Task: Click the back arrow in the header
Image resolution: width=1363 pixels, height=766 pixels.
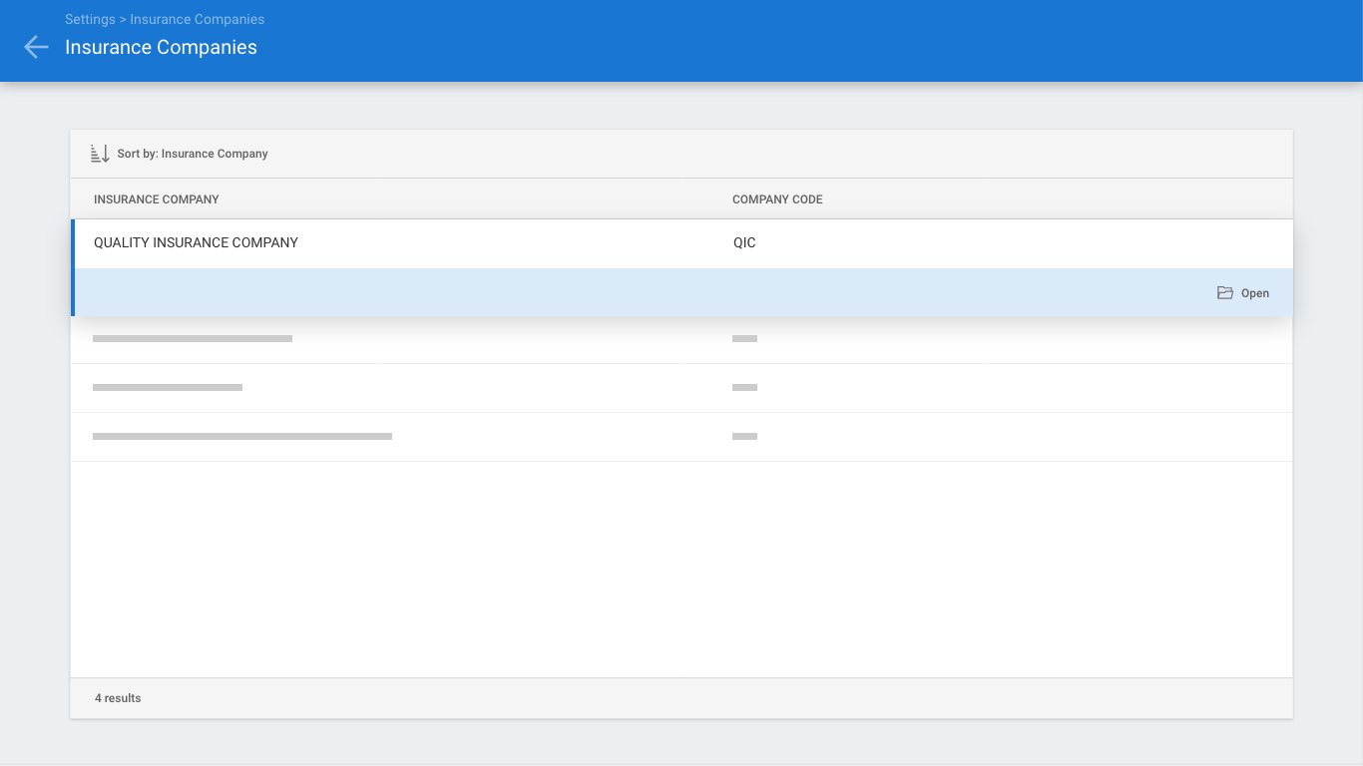Action: [x=36, y=47]
